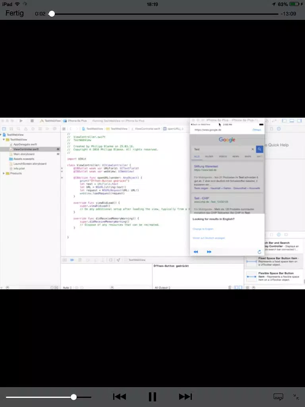Click the Xcode Stop button
305x407 pixels.
click(32, 121)
